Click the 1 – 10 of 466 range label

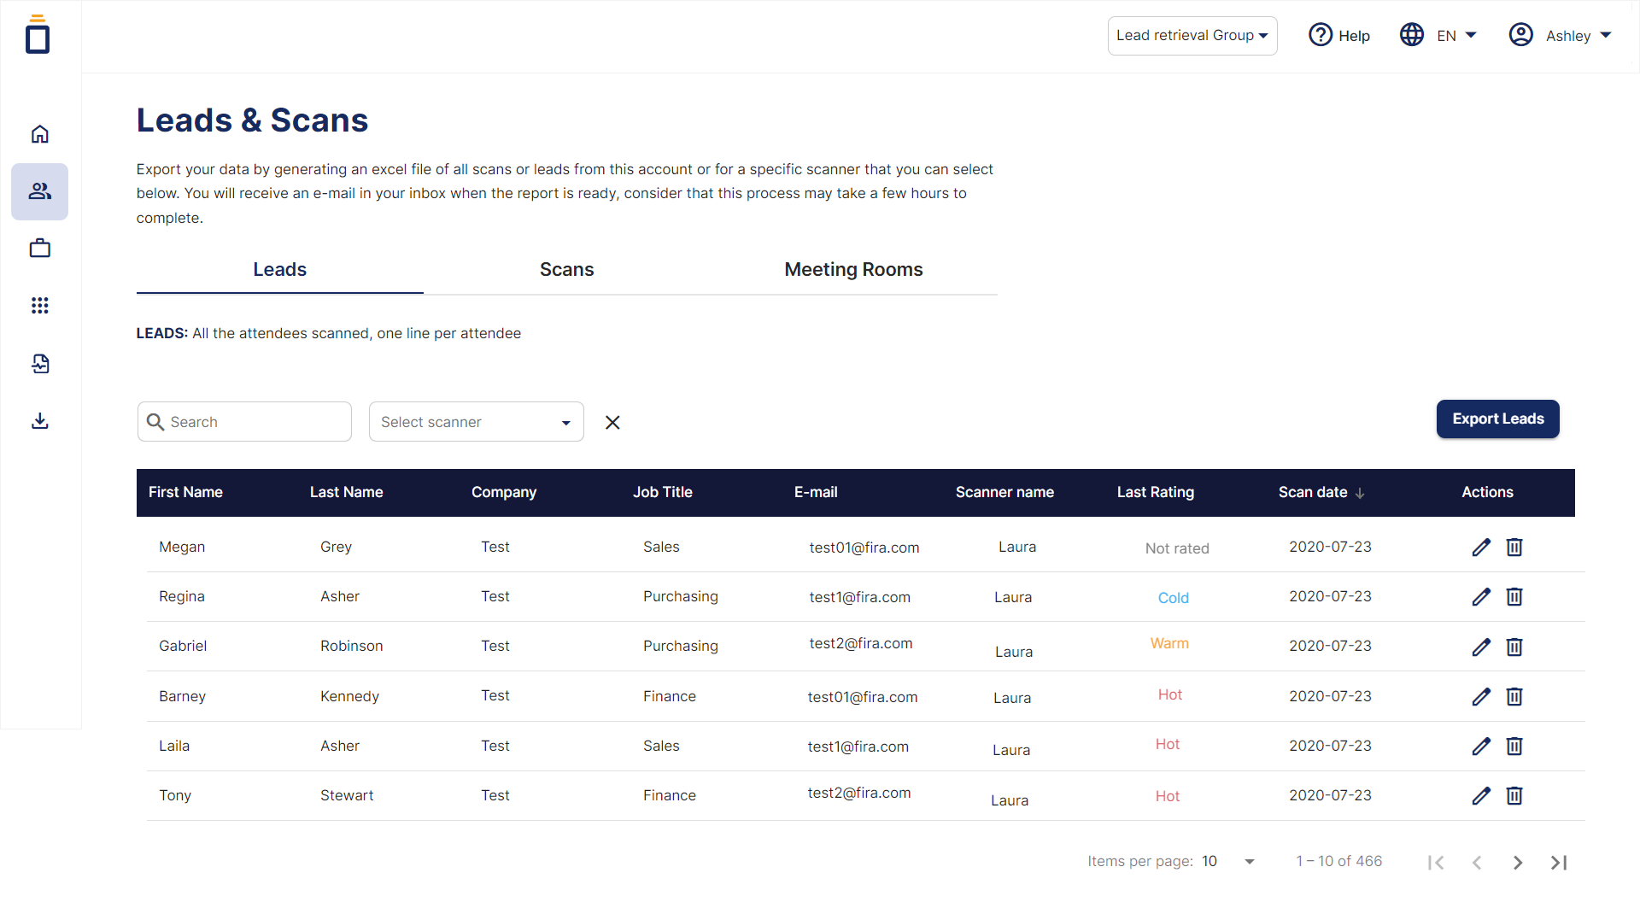pyautogui.click(x=1338, y=862)
